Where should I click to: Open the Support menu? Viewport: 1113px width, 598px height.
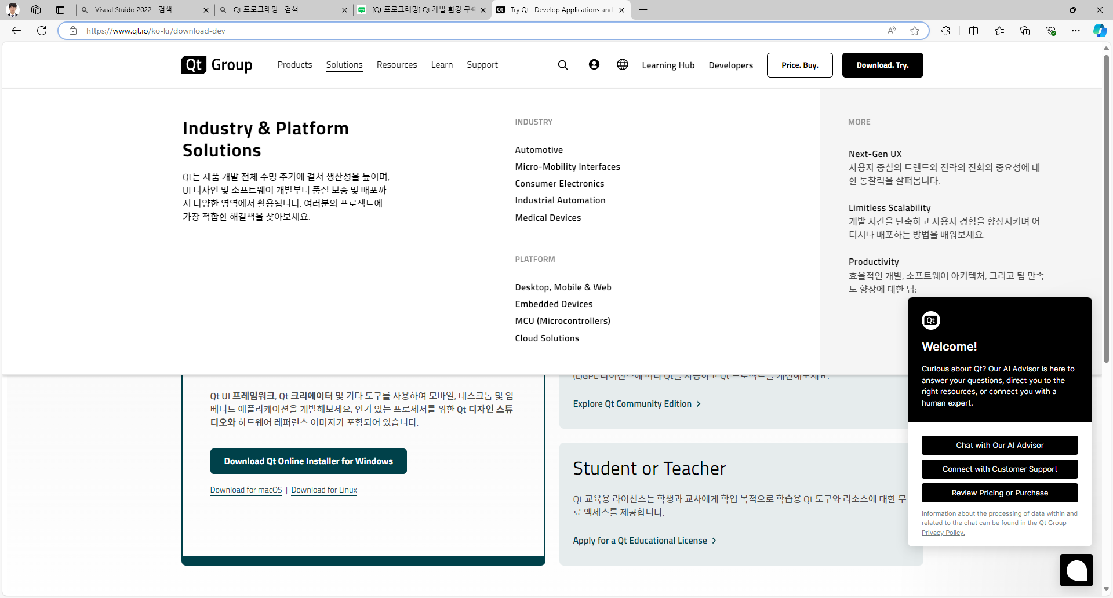pyautogui.click(x=482, y=65)
